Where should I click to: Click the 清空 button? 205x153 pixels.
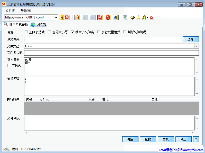coord(130,139)
